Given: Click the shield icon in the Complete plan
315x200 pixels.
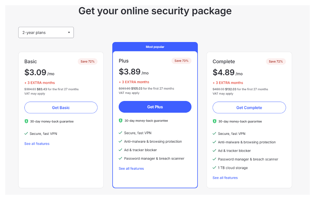Looking at the screenshot, I should tap(214, 121).
